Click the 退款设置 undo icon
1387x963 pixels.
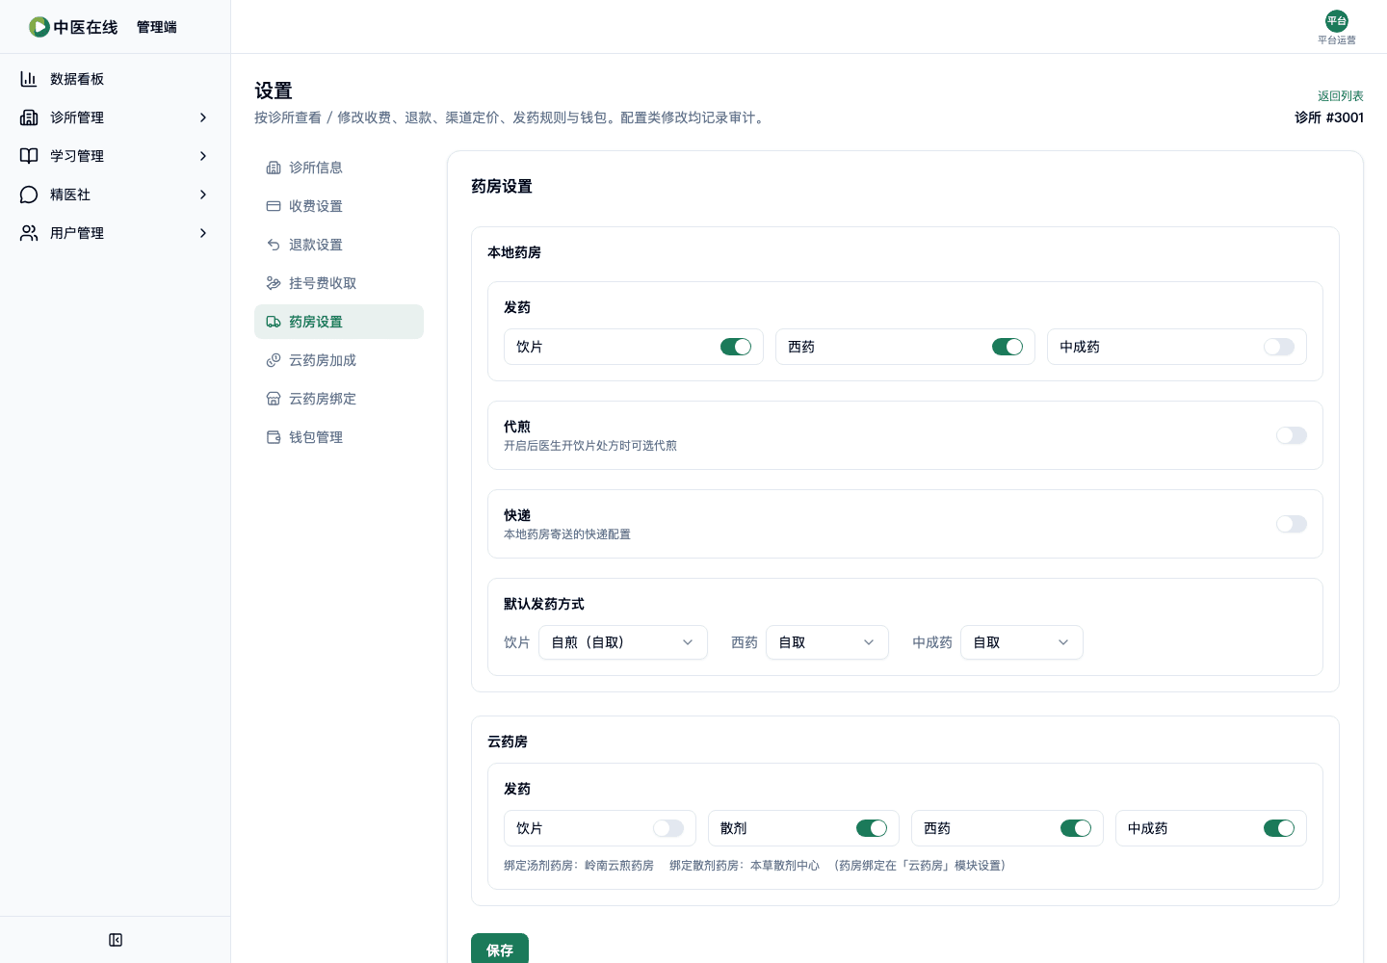pyautogui.click(x=274, y=245)
